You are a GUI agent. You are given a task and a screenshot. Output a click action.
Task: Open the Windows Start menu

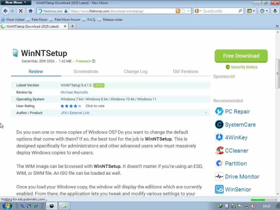tap(7, 206)
